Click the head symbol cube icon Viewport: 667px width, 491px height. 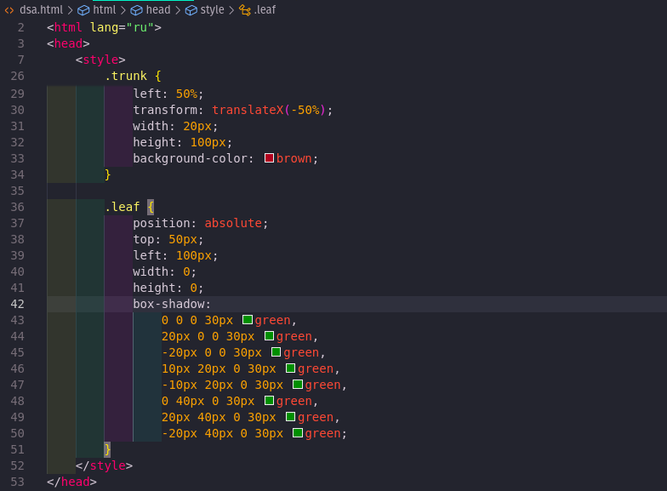point(136,10)
